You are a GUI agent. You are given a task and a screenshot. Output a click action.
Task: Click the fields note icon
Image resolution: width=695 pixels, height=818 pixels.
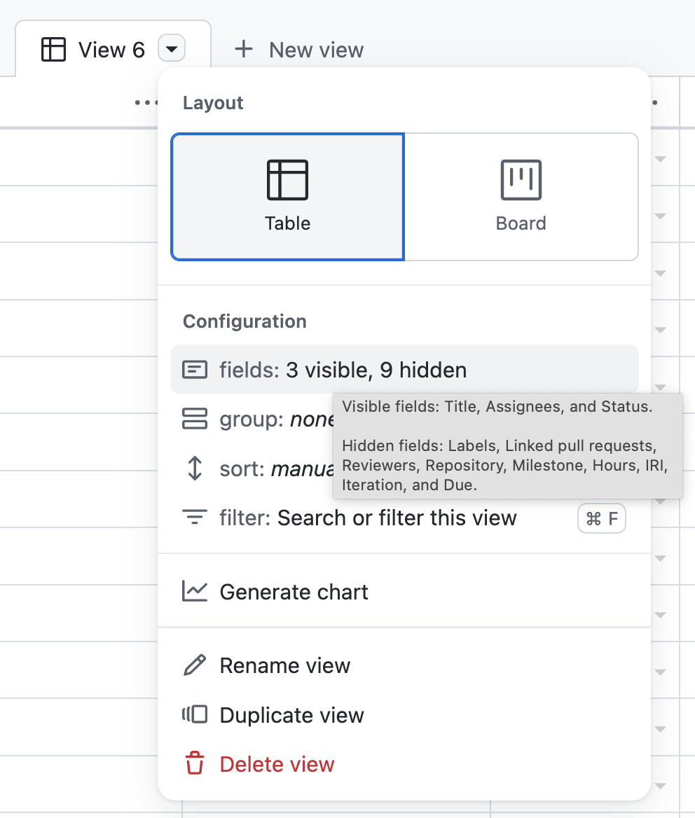click(x=195, y=370)
